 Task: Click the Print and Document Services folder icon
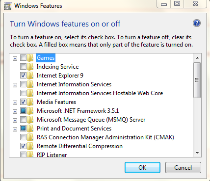30,129
